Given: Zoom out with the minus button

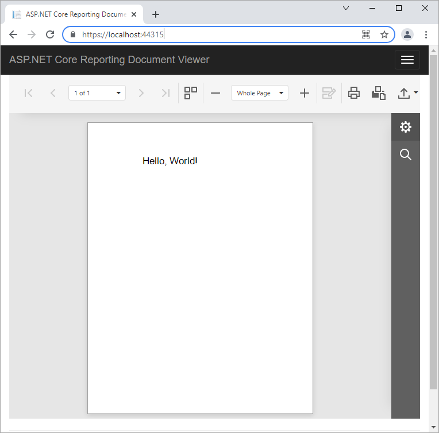Looking at the screenshot, I should point(215,93).
